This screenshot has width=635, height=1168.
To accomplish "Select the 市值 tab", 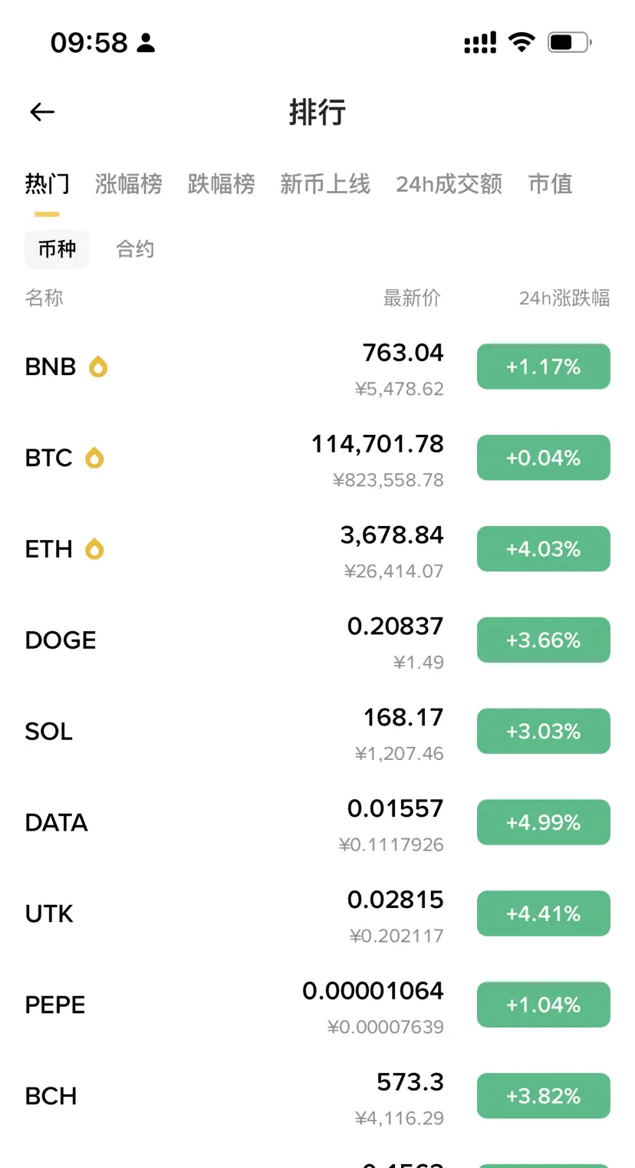I will 551,184.
